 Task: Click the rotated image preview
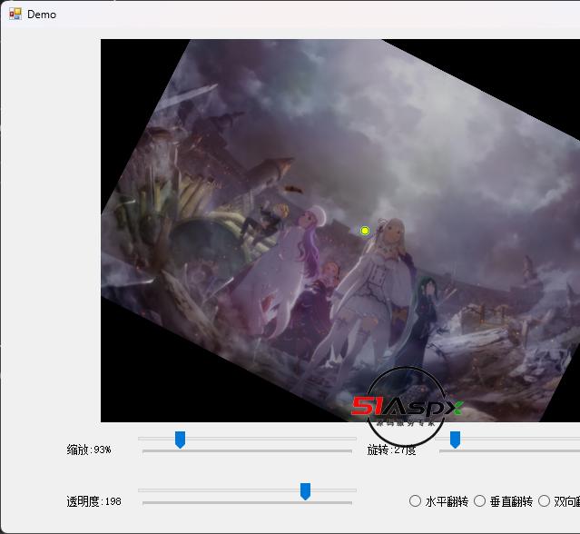pyautogui.click(x=340, y=230)
